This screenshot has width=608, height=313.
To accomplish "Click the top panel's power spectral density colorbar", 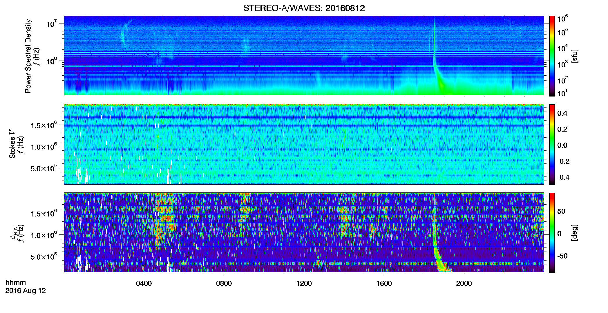I will [552, 56].
